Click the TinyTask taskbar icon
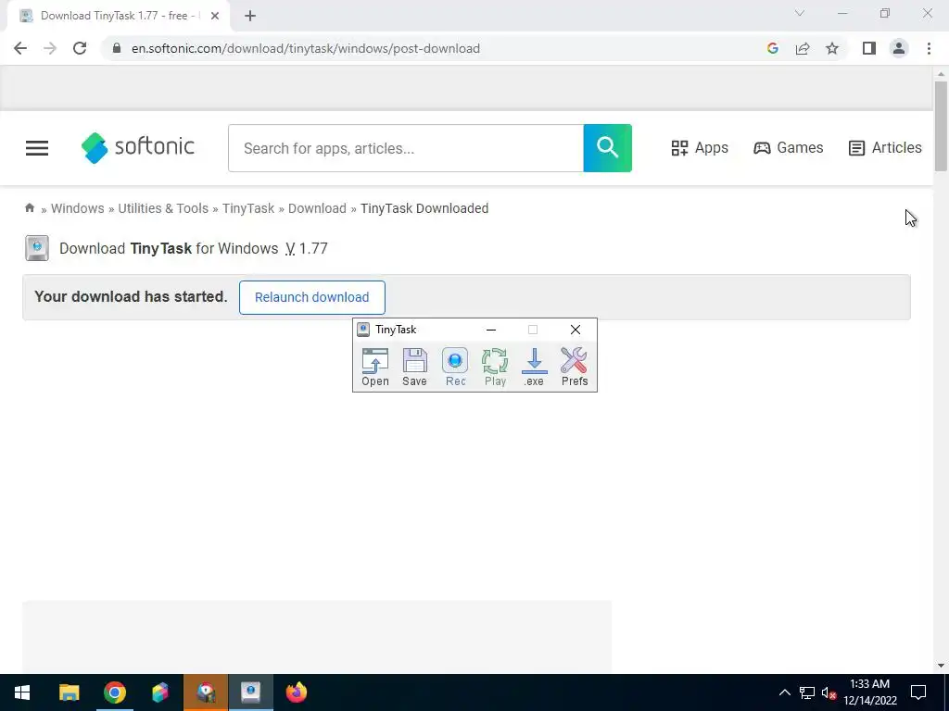The height and width of the screenshot is (711, 949). click(x=250, y=692)
